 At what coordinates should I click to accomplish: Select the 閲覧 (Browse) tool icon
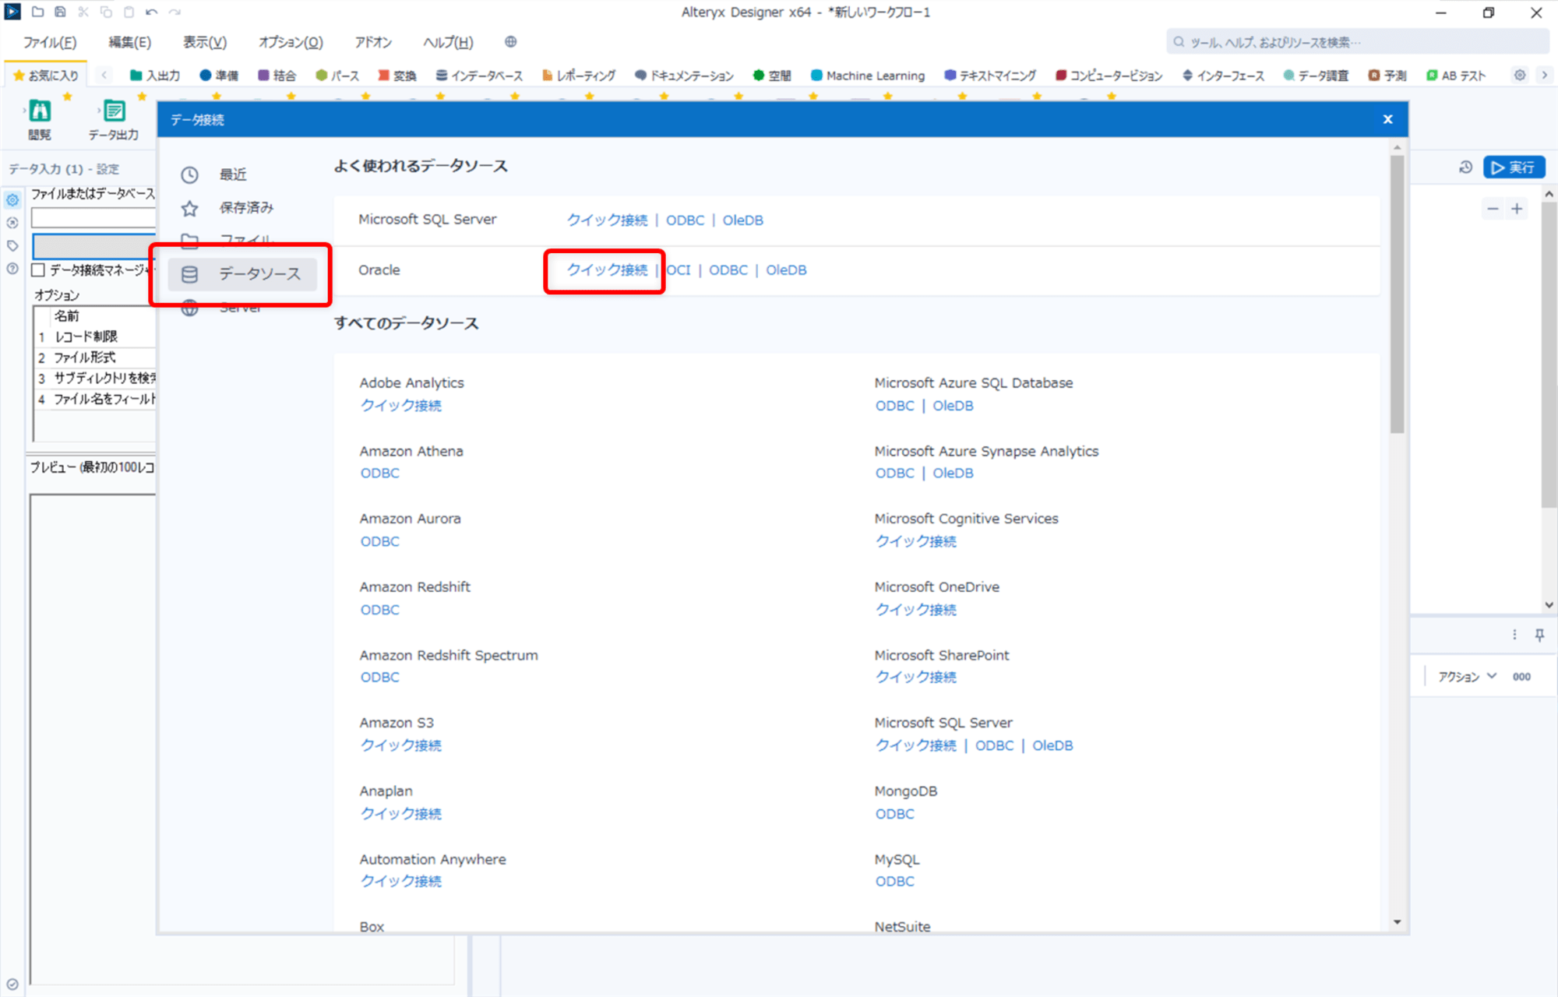[x=40, y=111]
